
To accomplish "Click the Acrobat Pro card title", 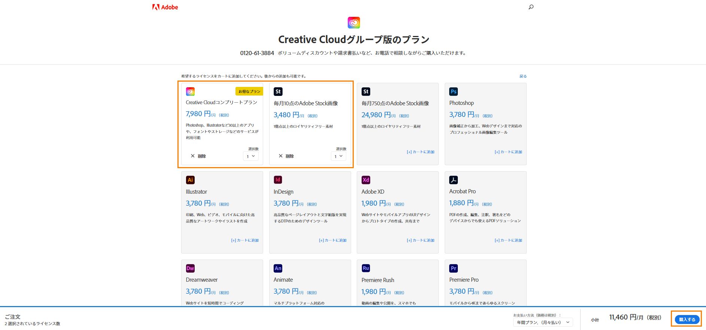I will click(x=463, y=191).
